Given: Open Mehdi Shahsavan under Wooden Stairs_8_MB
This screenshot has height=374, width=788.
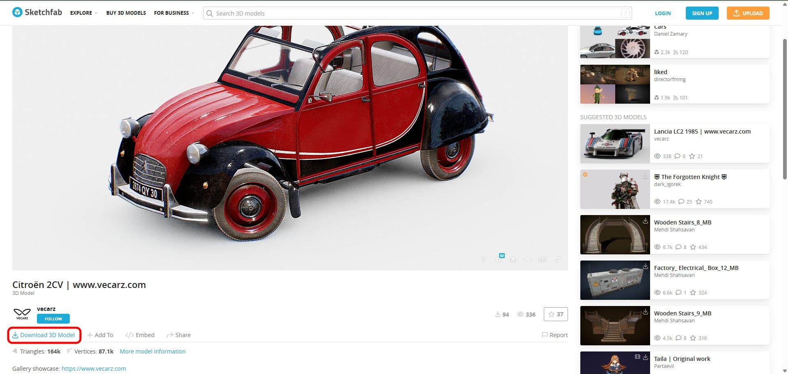Looking at the screenshot, I should [x=674, y=230].
